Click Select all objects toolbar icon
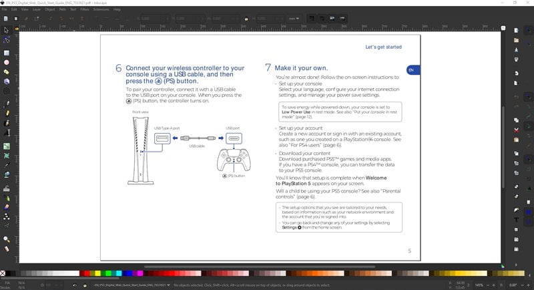The image size is (534, 290). (6, 19)
